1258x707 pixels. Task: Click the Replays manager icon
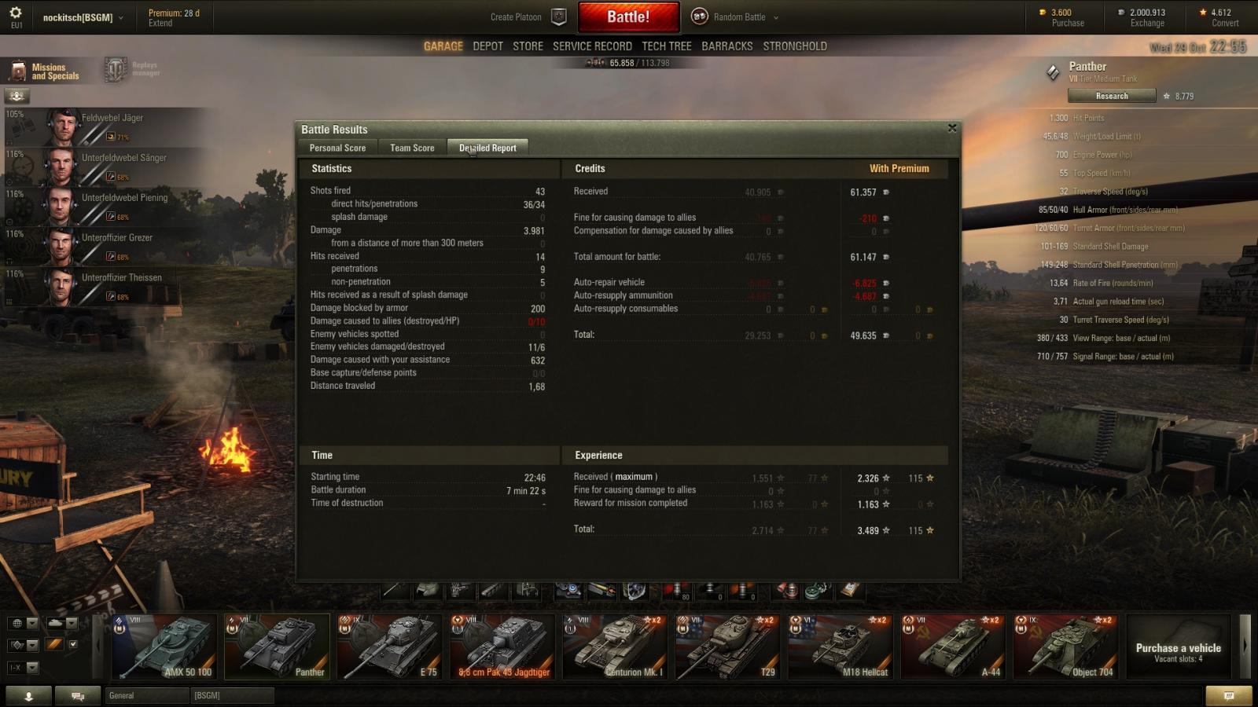(x=116, y=70)
